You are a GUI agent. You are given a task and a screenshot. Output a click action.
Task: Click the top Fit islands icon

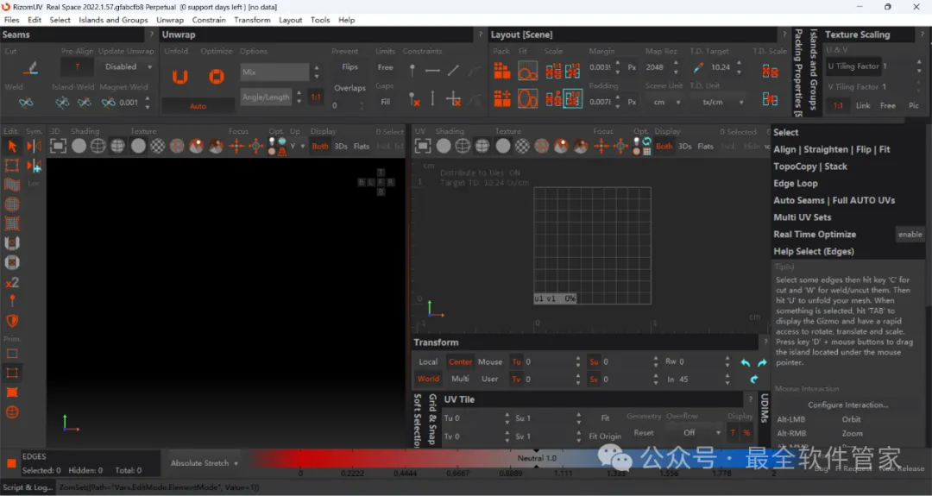tap(527, 72)
